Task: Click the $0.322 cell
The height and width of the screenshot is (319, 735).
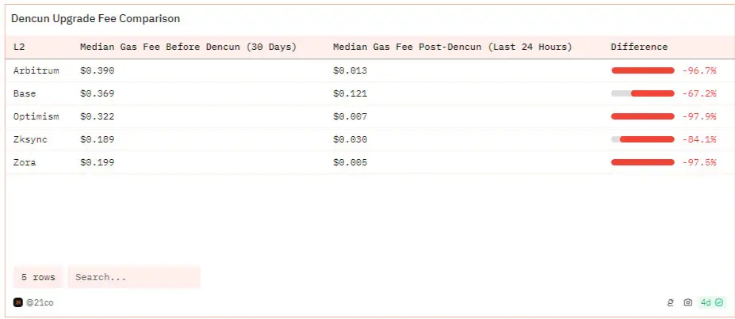Action: tap(97, 116)
